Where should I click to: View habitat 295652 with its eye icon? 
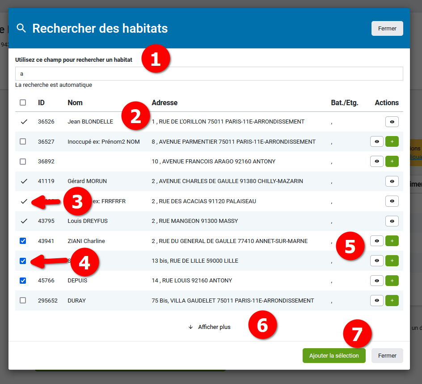tap(377, 300)
